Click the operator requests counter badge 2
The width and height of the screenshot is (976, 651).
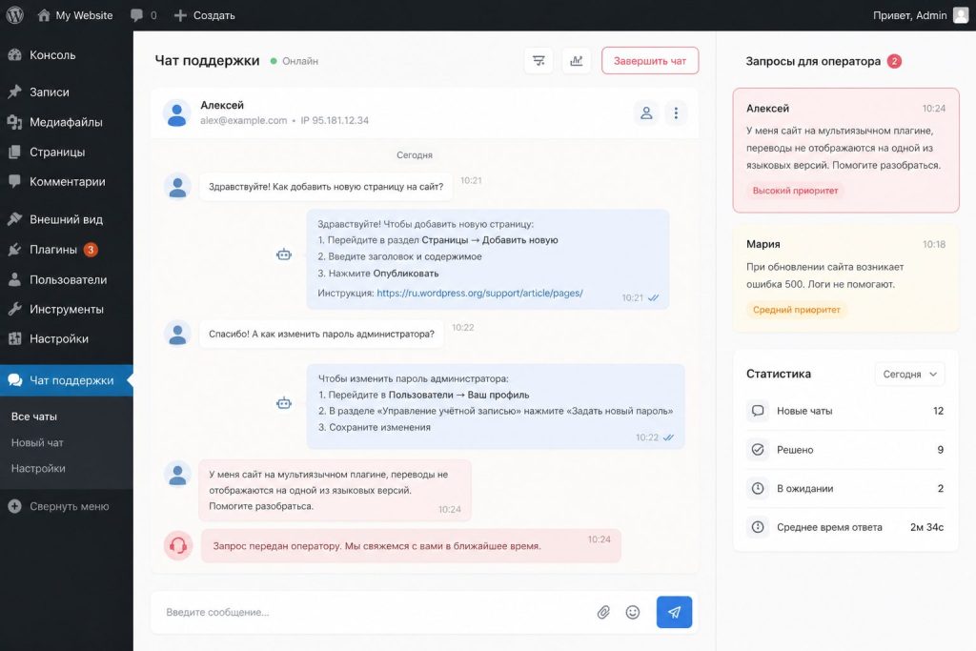(x=894, y=61)
